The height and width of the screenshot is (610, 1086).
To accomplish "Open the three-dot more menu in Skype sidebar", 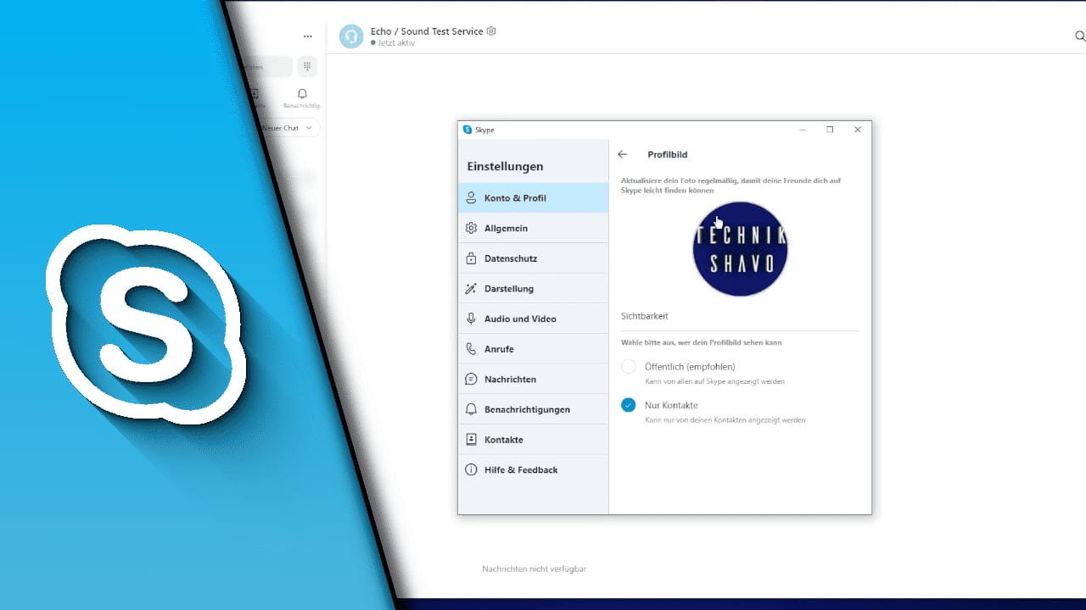I will 308,36.
